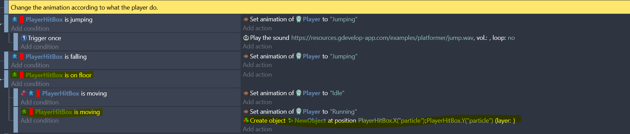Click "Add action" in the on floor event
This screenshot has height=134, width=630.
[x=257, y=75]
